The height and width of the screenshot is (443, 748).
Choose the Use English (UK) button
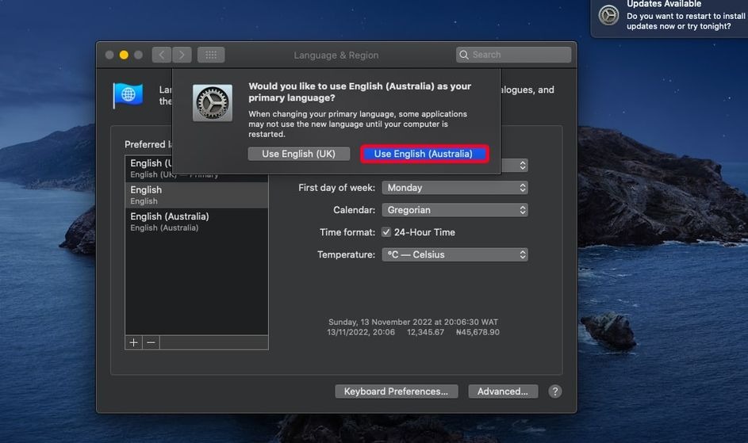click(x=298, y=154)
